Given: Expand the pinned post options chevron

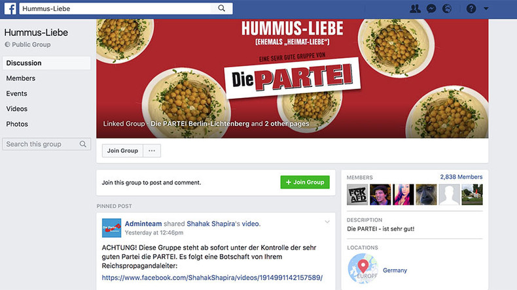Looking at the screenshot, I should click(x=327, y=222).
